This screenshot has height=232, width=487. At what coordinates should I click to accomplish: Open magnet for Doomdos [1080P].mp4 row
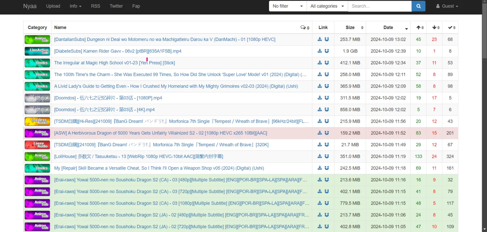pos(326,98)
